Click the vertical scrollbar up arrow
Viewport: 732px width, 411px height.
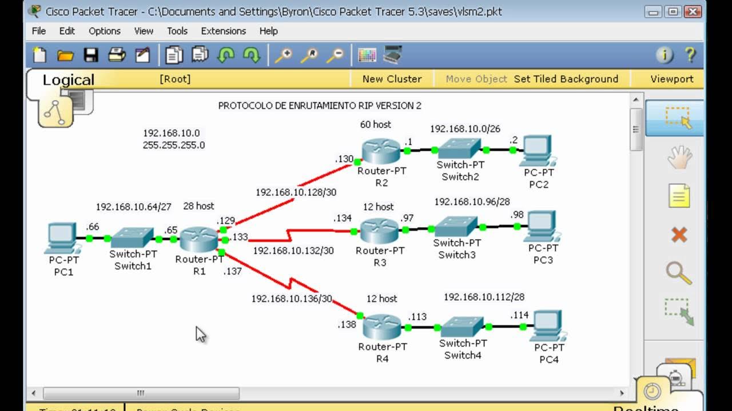pyautogui.click(x=635, y=100)
